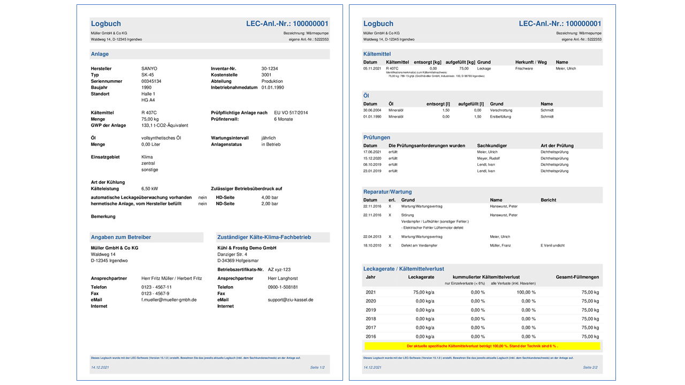This screenshot has width=685, height=385.
Task: Click the f.mueller@mueller-gmbh.de email address
Action: tap(169, 300)
